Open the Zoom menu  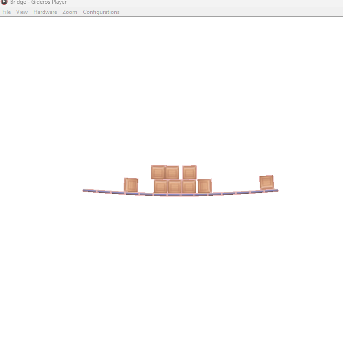click(70, 12)
